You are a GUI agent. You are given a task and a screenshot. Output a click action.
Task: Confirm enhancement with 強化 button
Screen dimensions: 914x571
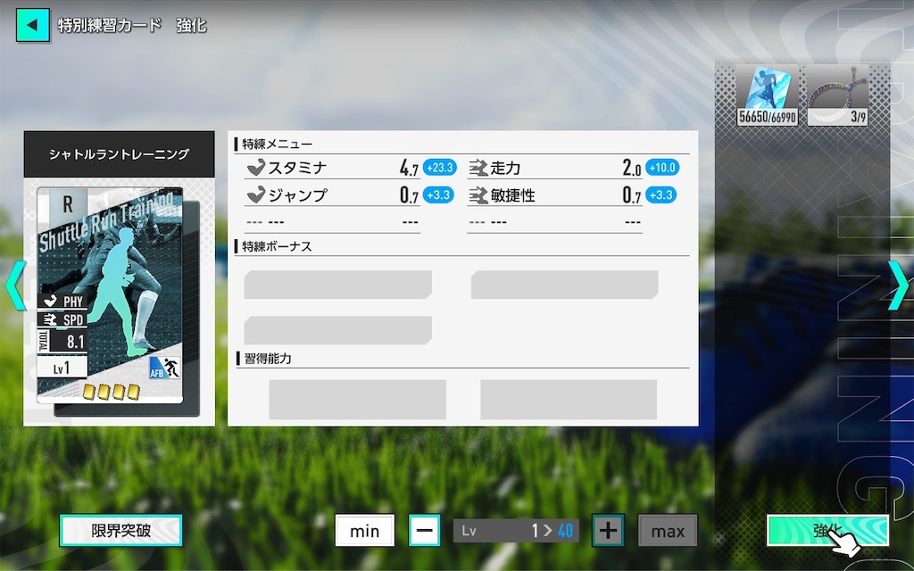[x=827, y=530]
